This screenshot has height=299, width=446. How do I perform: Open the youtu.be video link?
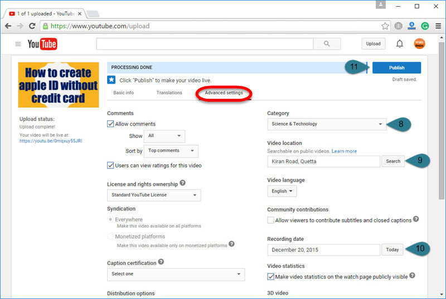[x=51, y=141]
